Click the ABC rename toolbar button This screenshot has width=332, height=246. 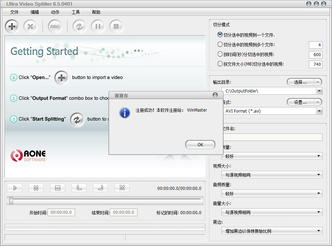[55, 26]
